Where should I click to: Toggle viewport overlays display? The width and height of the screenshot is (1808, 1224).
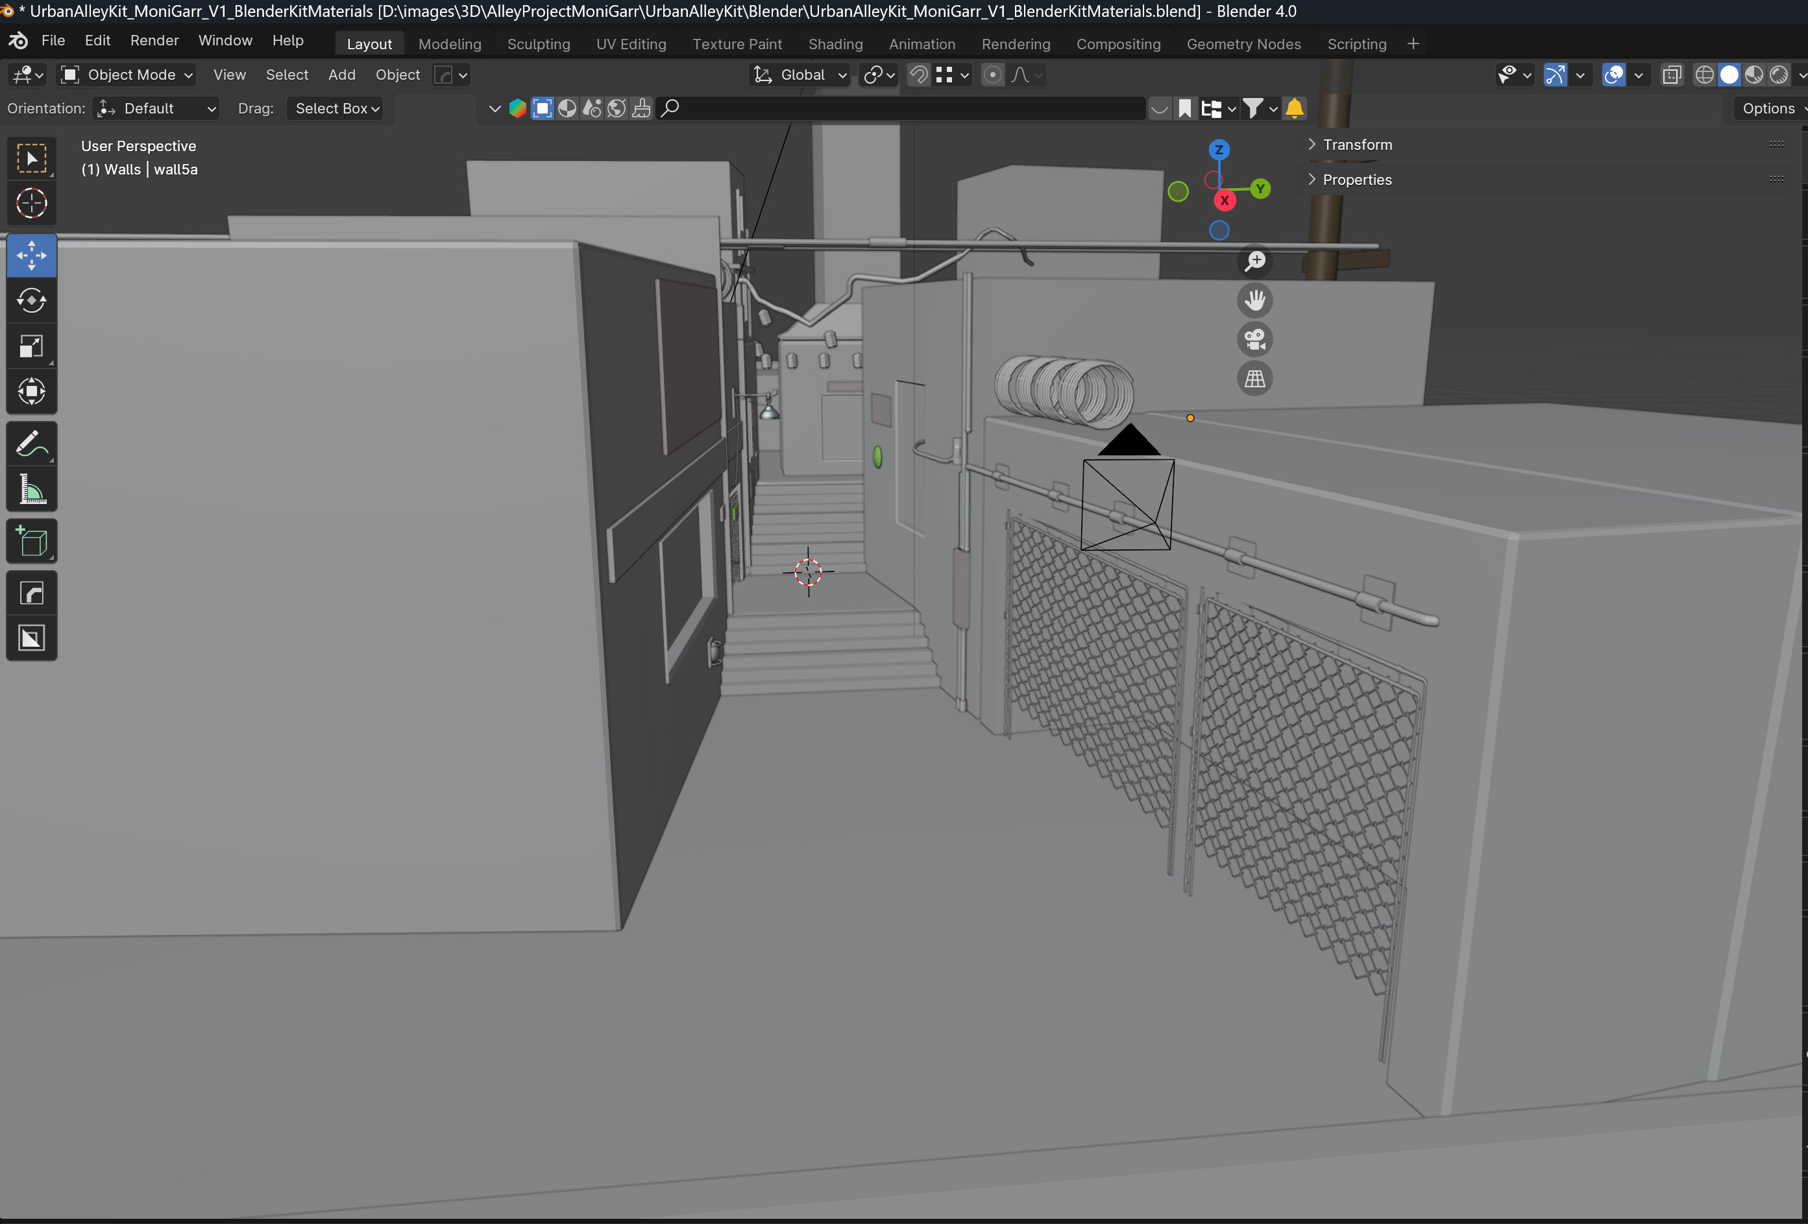point(1613,75)
